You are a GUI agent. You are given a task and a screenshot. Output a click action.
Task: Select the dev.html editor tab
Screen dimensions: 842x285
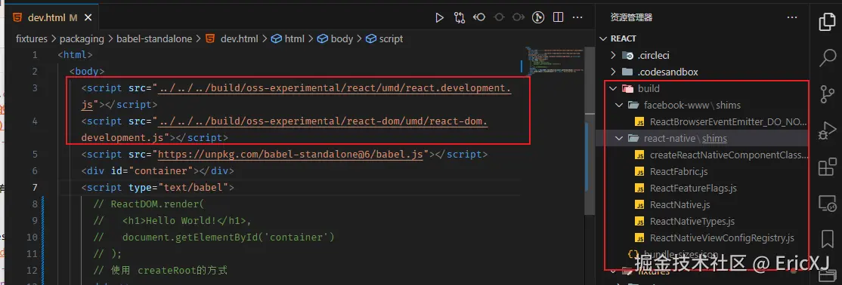point(53,17)
